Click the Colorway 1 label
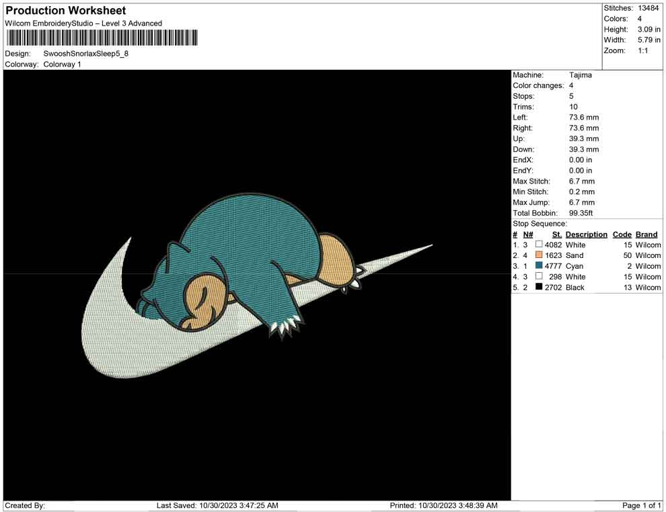The image size is (666, 512). tap(62, 65)
